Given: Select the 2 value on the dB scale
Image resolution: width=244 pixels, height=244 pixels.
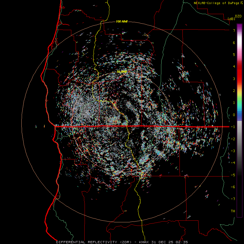Looking at the screenshot, I should [234, 91].
